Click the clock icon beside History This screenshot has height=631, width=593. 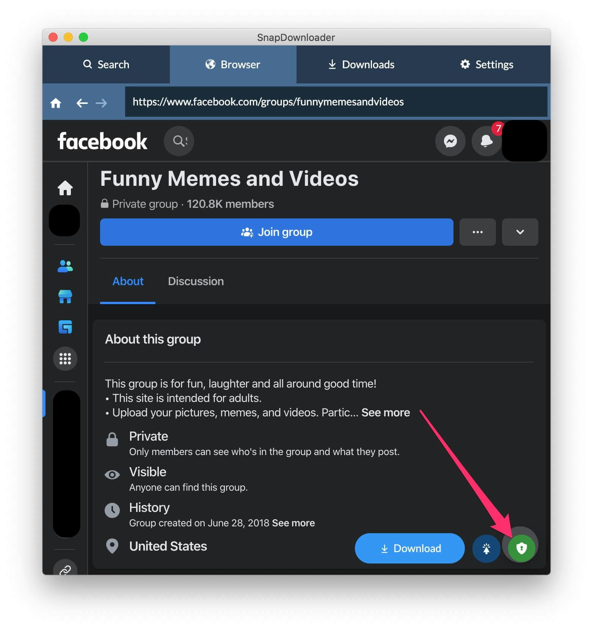click(112, 510)
